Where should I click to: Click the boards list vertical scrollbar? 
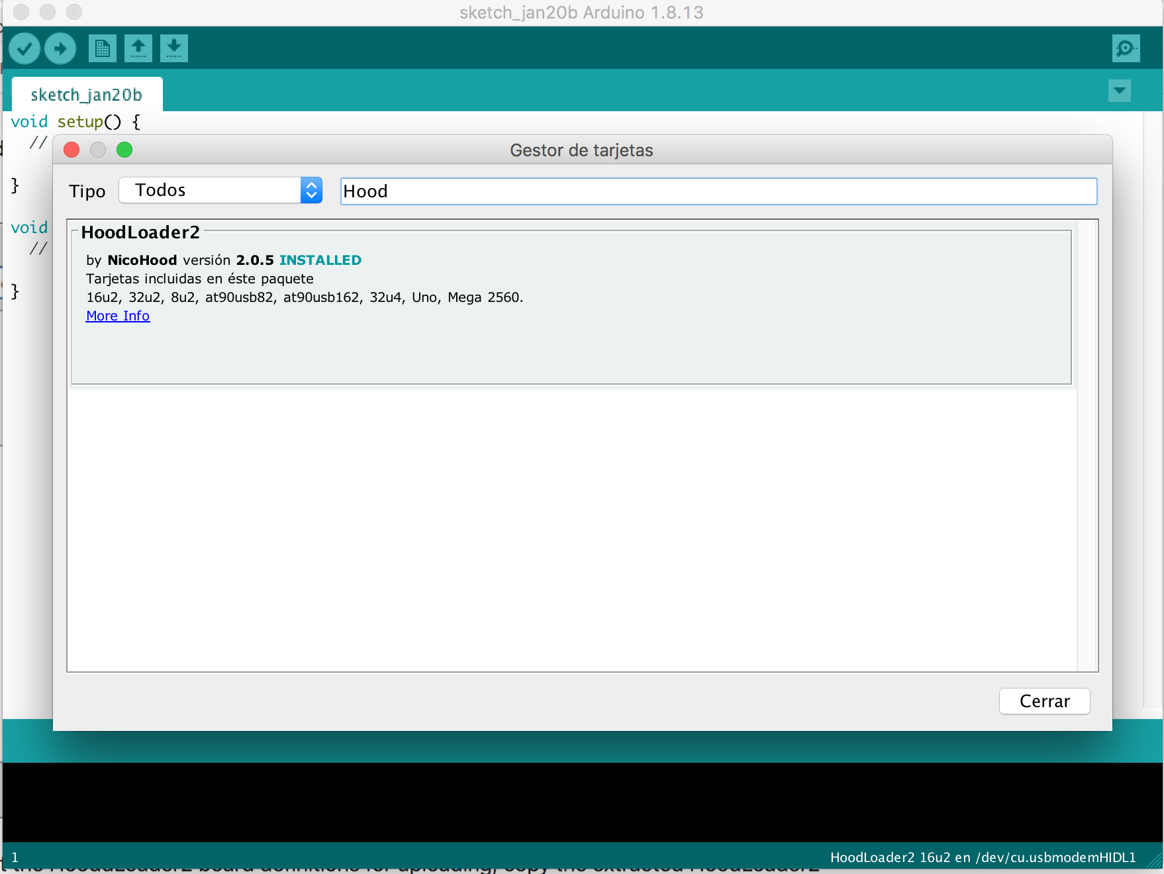click(x=1087, y=446)
